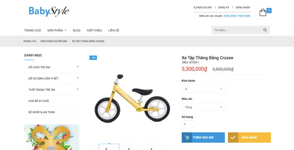Viewport: 294px width, 150px height.
Task: Click the Đăng nhập link
Action: tap(243, 8)
